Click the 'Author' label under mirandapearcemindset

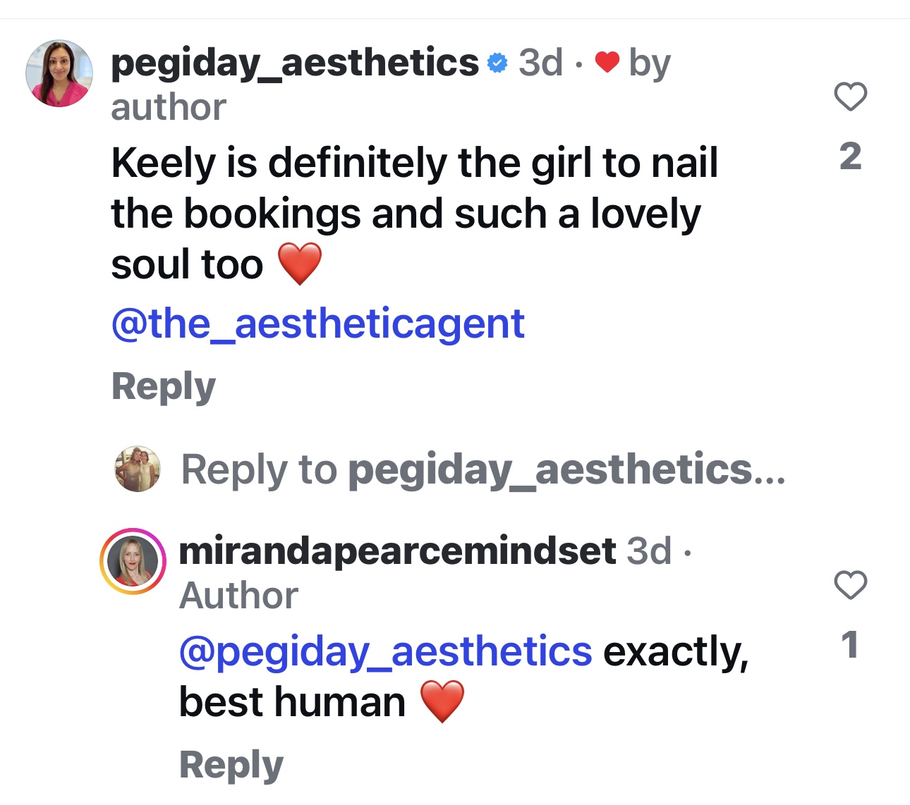coord(238,596)
